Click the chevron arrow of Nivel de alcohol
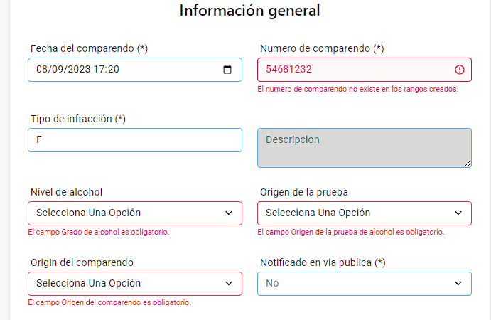Image resolution: width=491 pixels, height=320 pixels. (229, 213)
